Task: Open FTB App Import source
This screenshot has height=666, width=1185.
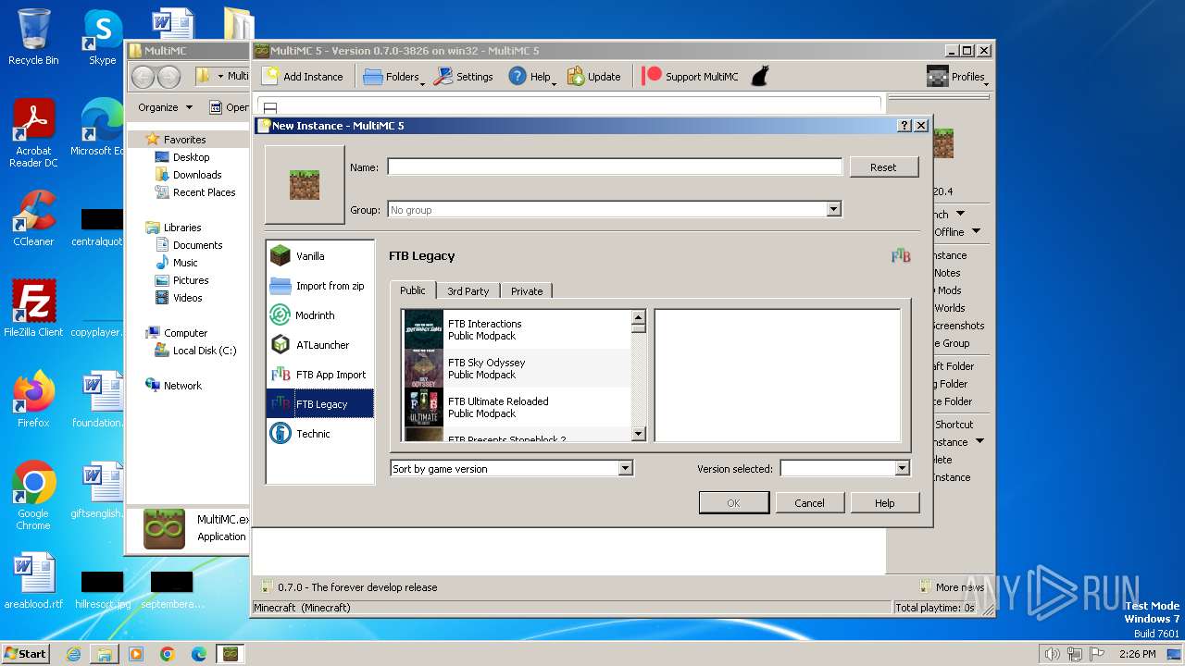Action: 319,375
